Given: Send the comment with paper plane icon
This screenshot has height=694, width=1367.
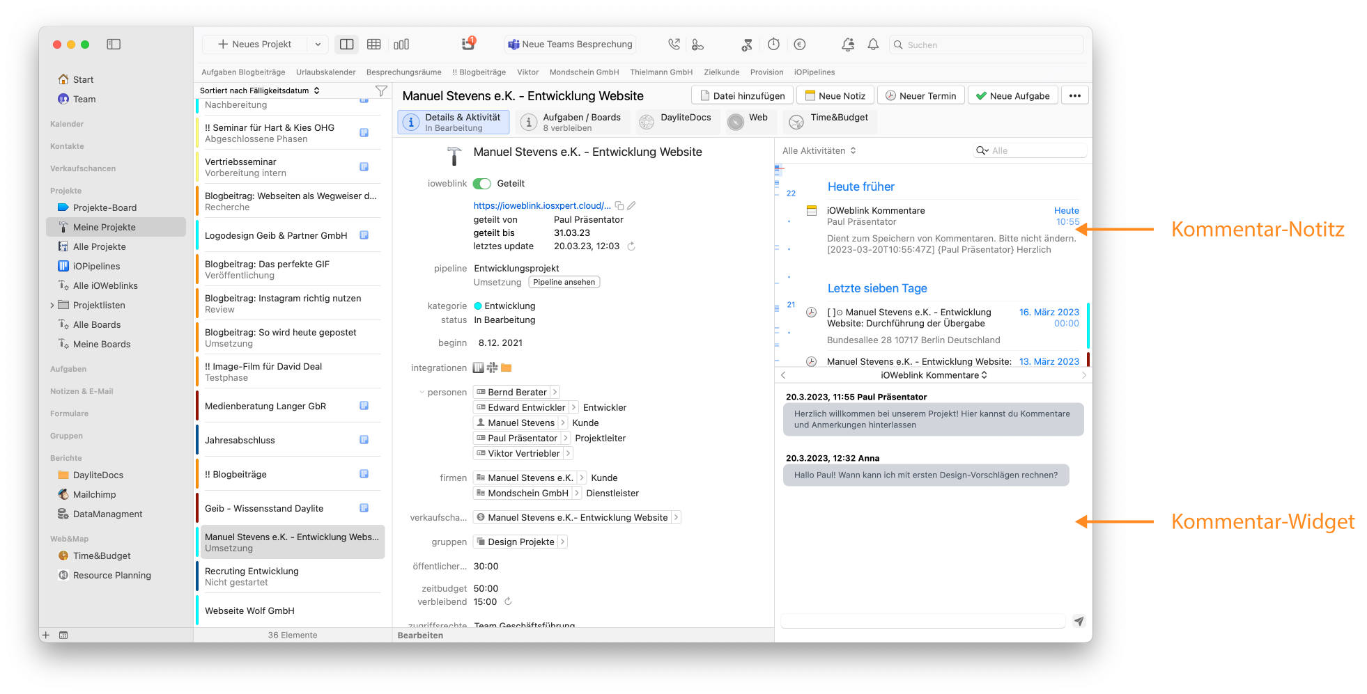Looking at the screenshot, I should point(1079,621).
